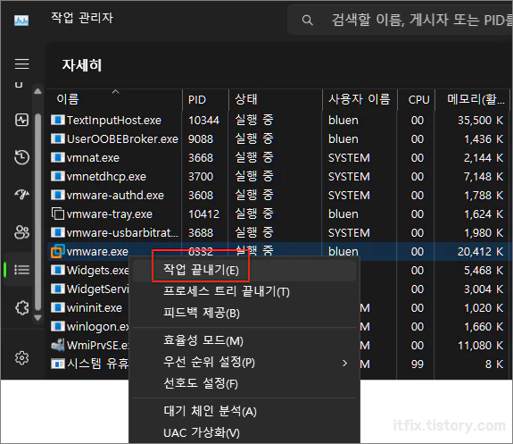Select the UserOOBEBroker.exe row name
The width and height of the screenshot is (513, 444).
[122, 139]
